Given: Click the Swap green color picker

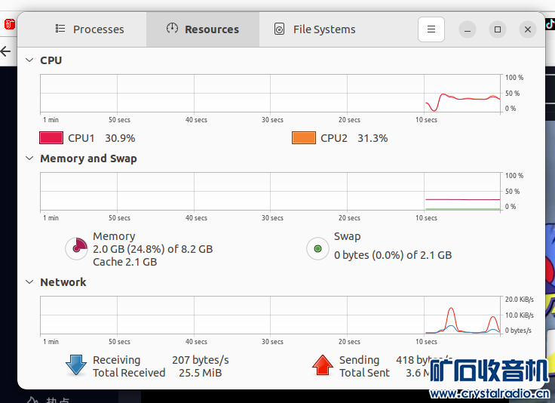Looking at the screenshot, I should point(318,248).
